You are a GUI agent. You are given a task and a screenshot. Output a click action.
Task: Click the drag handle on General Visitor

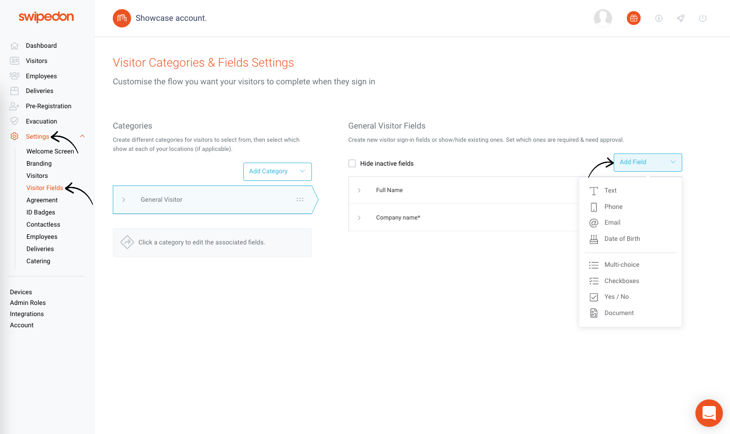tap(300, 200)
